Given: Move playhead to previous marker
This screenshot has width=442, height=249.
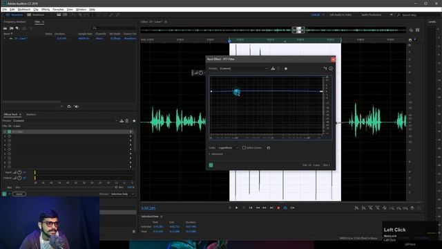Looking at the screenshot, I should (x=251, y=207).
